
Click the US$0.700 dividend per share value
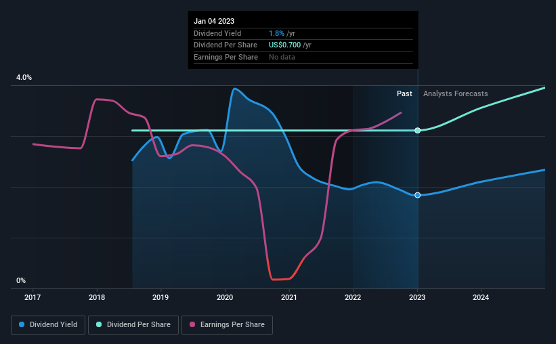pyautogui.click(x=284, y=45)
